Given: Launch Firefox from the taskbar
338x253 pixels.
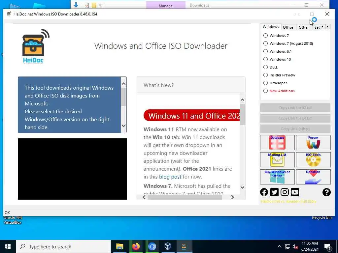Looking at the screenshot, I should [x=136, y=246].
